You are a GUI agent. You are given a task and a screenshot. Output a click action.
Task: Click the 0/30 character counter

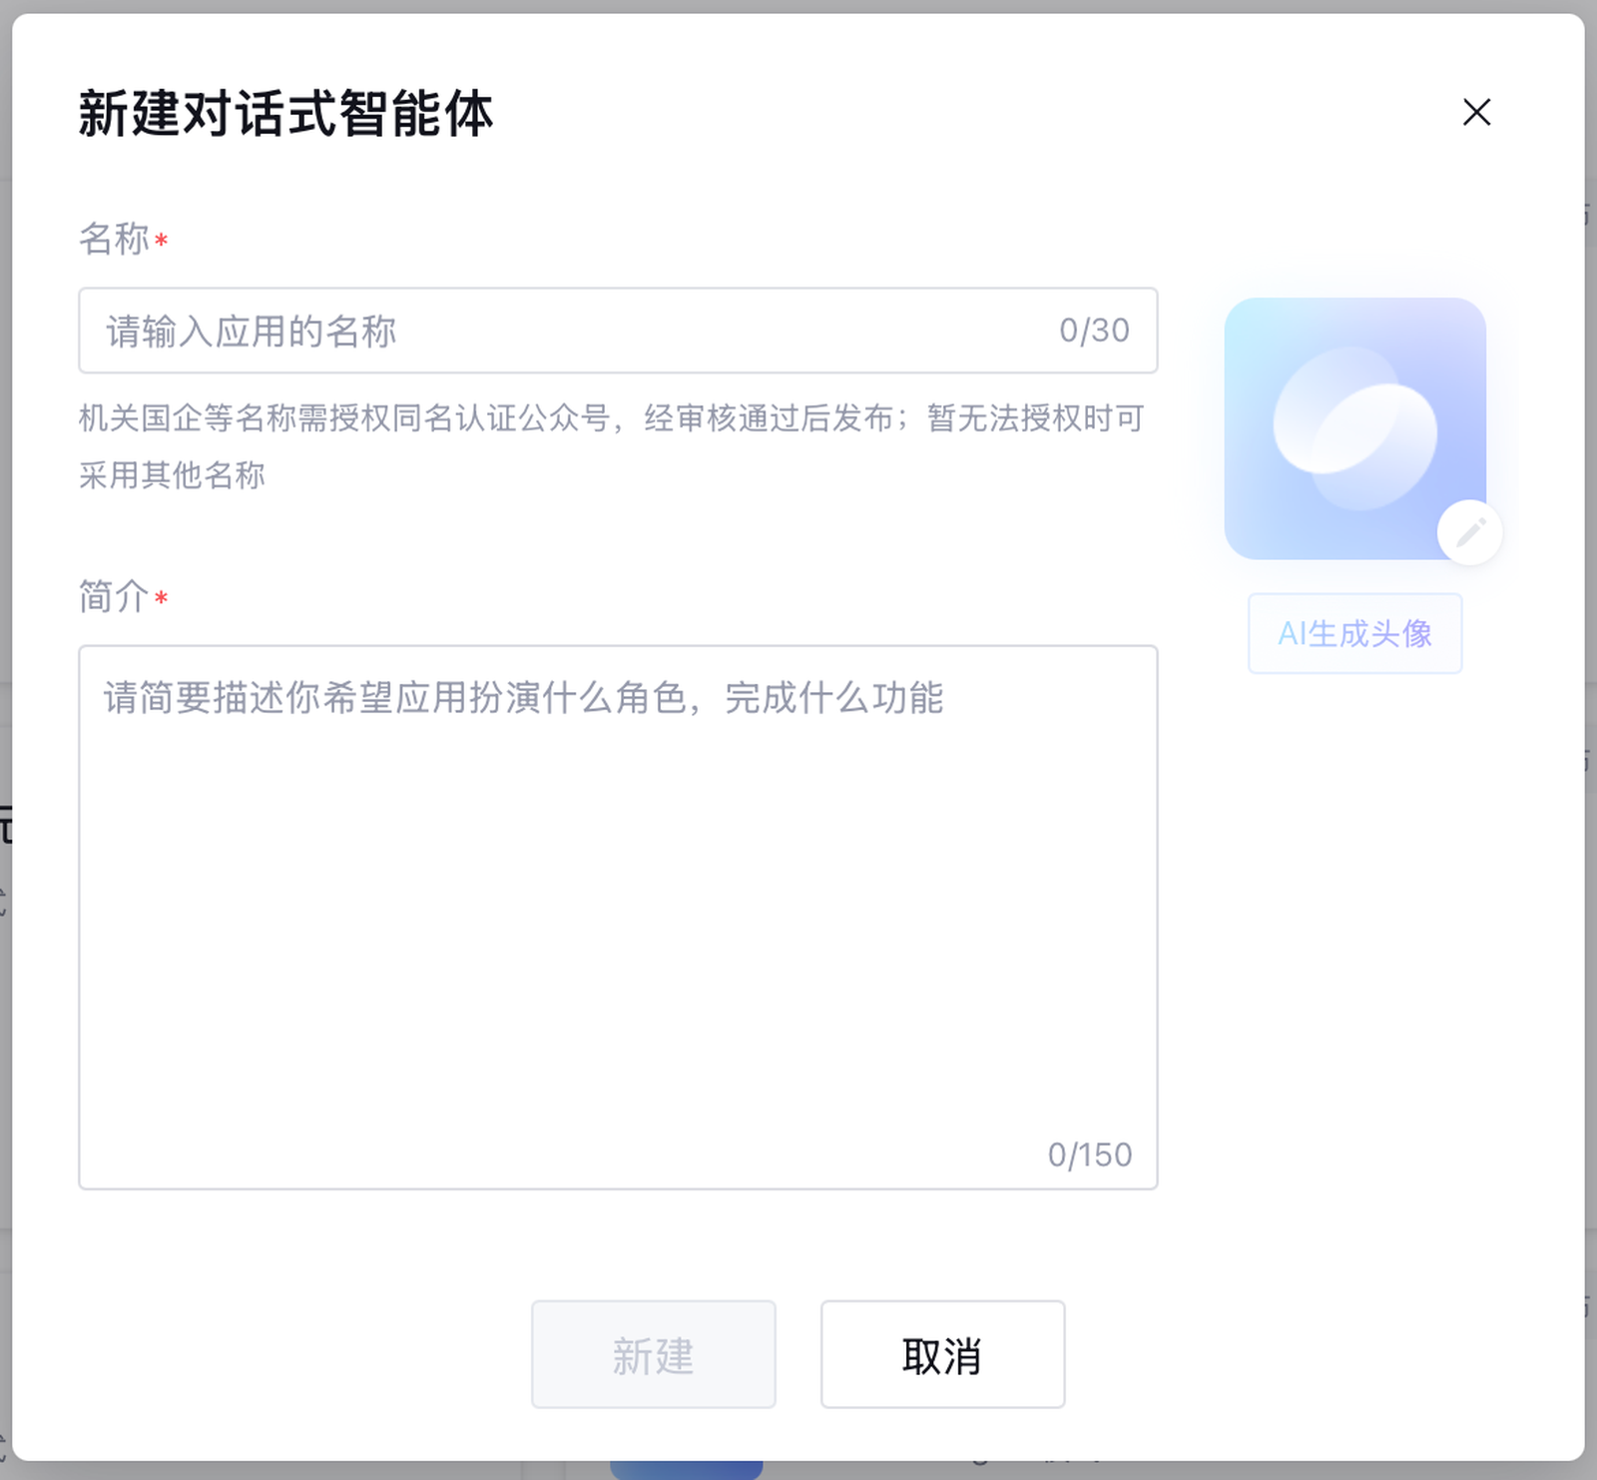tap(1094, 331)
